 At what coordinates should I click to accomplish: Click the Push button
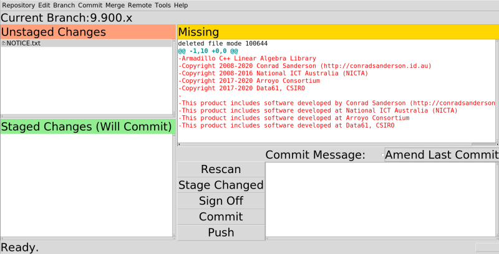point(221,232)
